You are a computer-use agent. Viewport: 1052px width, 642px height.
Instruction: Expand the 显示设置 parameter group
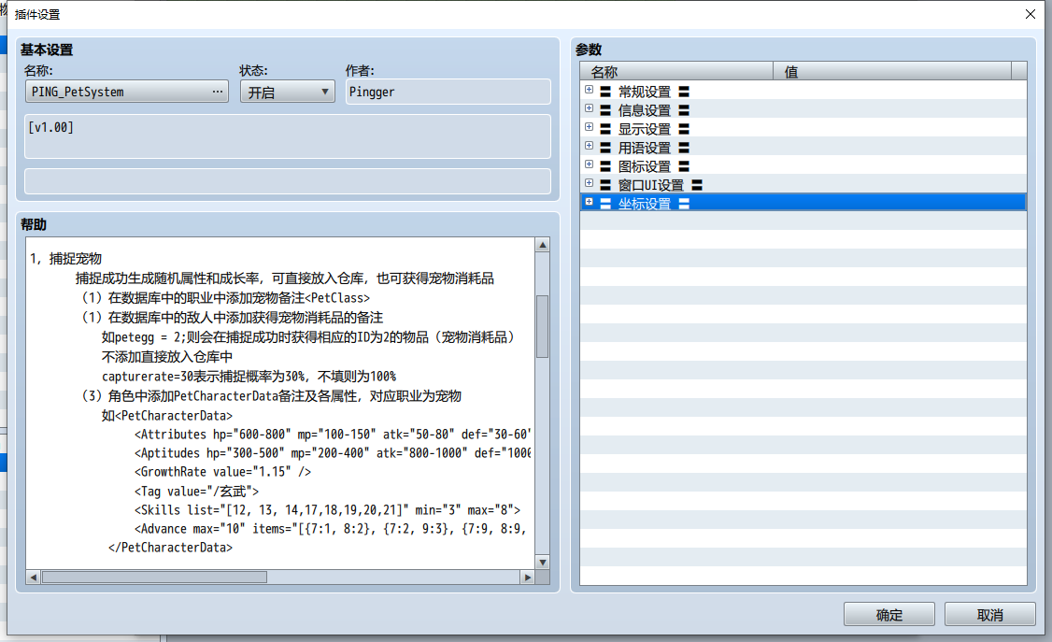tap(590, 127)
